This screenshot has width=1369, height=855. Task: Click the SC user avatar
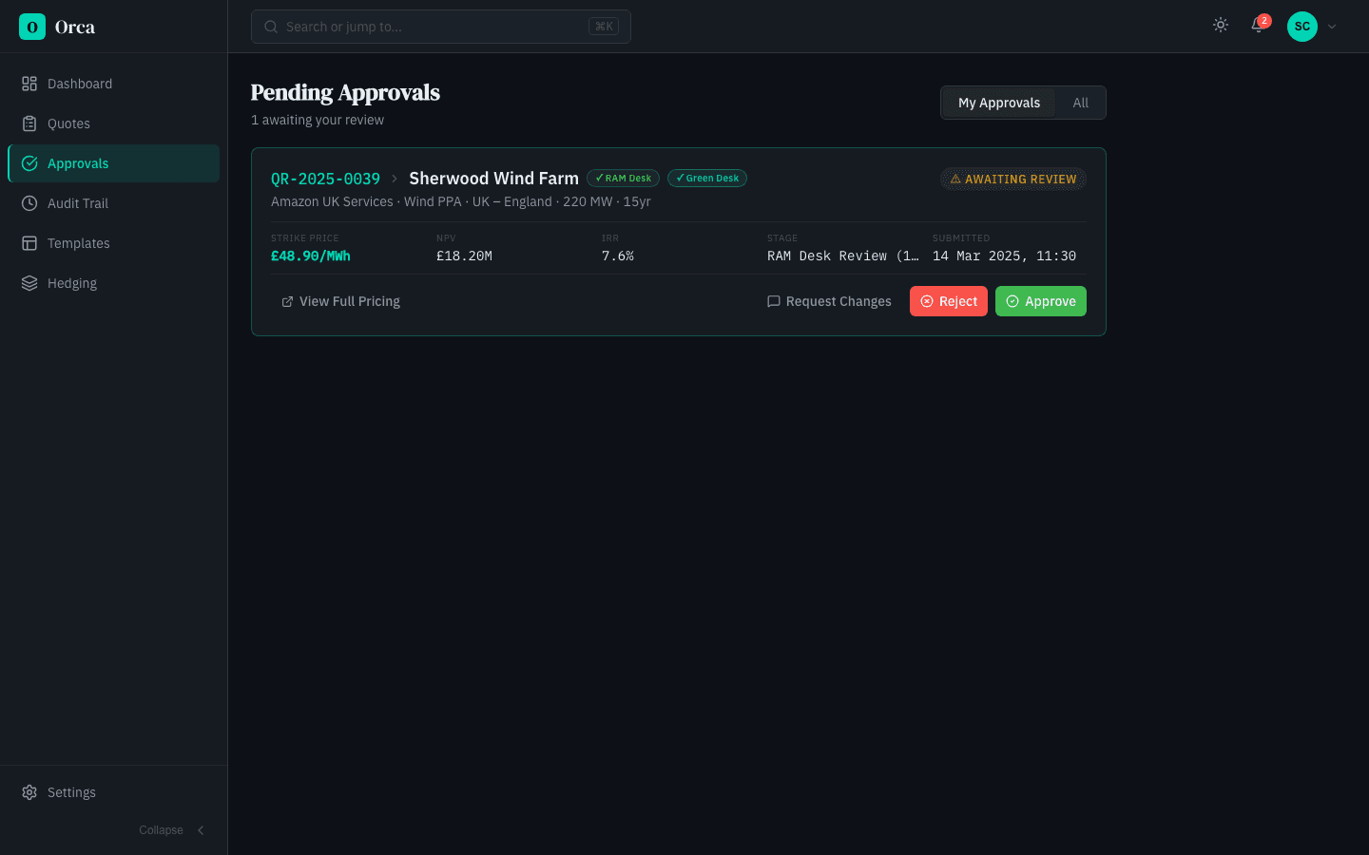pos(1302,27)
